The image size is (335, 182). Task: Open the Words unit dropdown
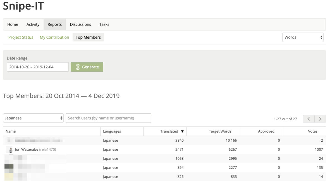(303, 37)
